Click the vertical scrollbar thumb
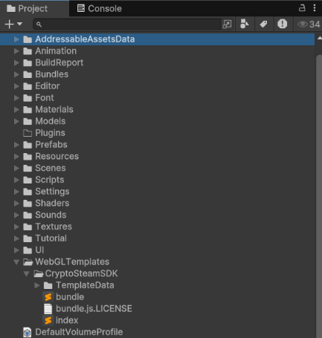Viewport: 322px width, 338px height. pos(319,196)
